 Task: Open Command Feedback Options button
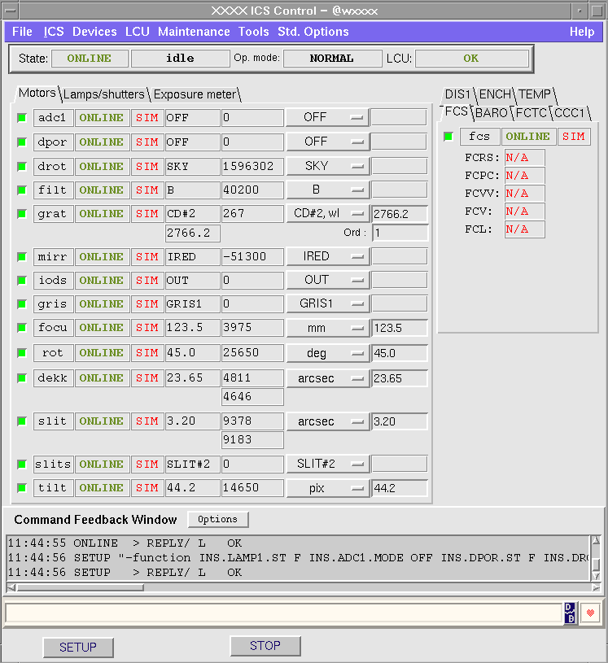(x=218, y=519)
